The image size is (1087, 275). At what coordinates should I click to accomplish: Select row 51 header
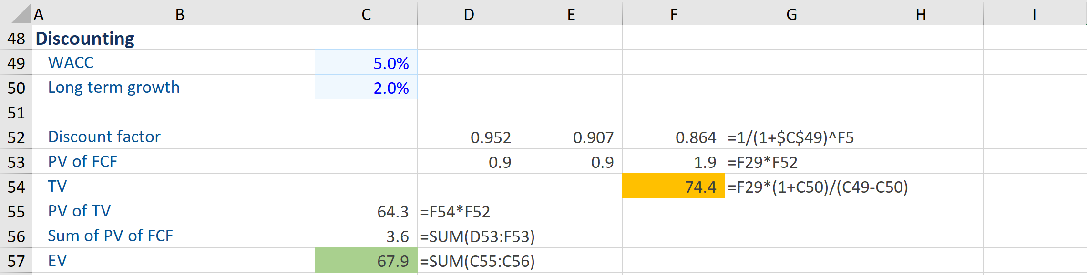[16, 112]
